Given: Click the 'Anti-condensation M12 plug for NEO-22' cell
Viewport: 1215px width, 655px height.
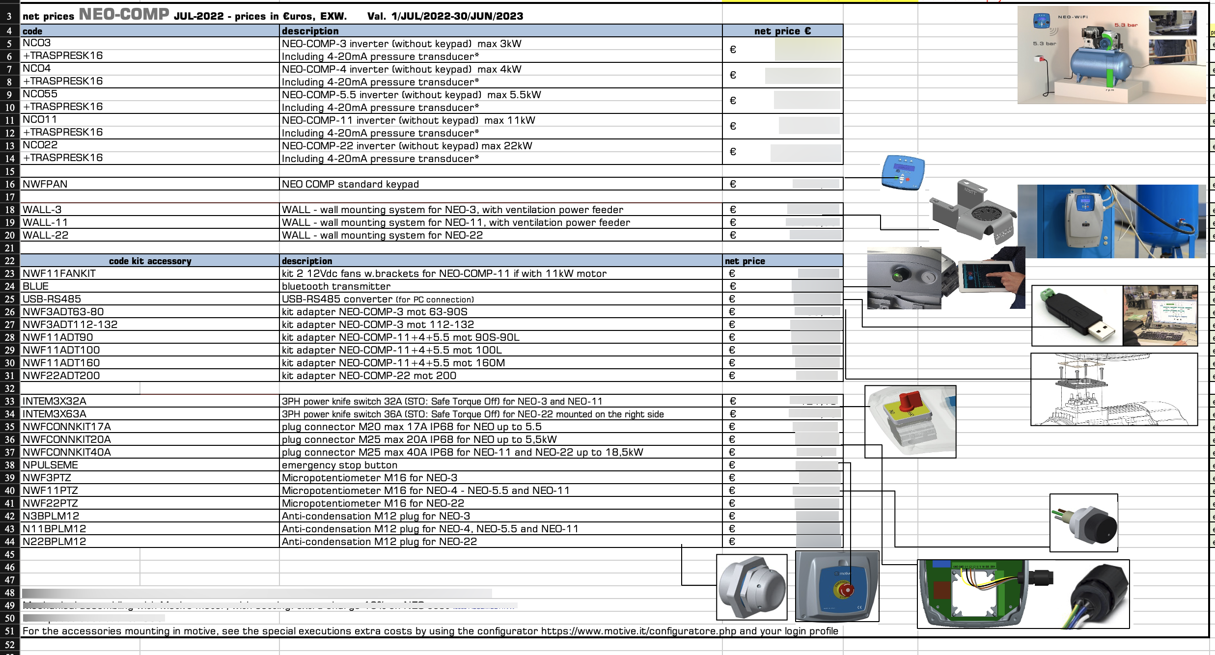Looking at the screenshot, I should 501,542.
